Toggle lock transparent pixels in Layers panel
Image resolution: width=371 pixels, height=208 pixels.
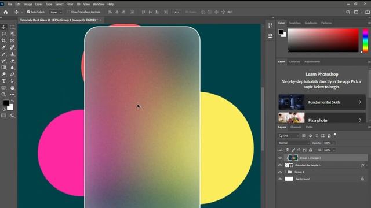click(288, 150)
